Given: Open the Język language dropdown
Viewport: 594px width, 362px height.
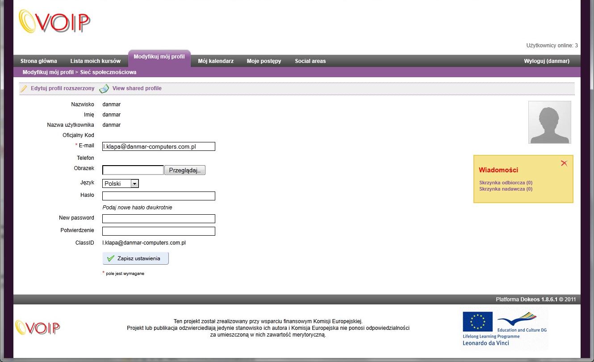Looking at the screenshot, I should click(121, 183).
